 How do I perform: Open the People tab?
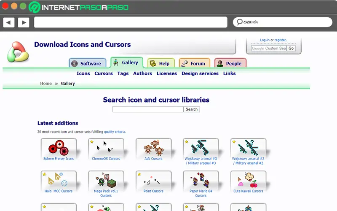pyautogui.click(x=230, y=63)
